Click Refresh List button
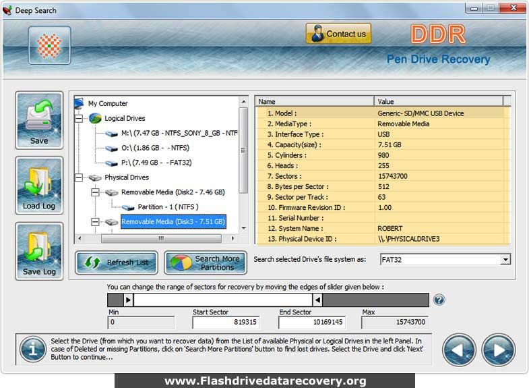 117,262
